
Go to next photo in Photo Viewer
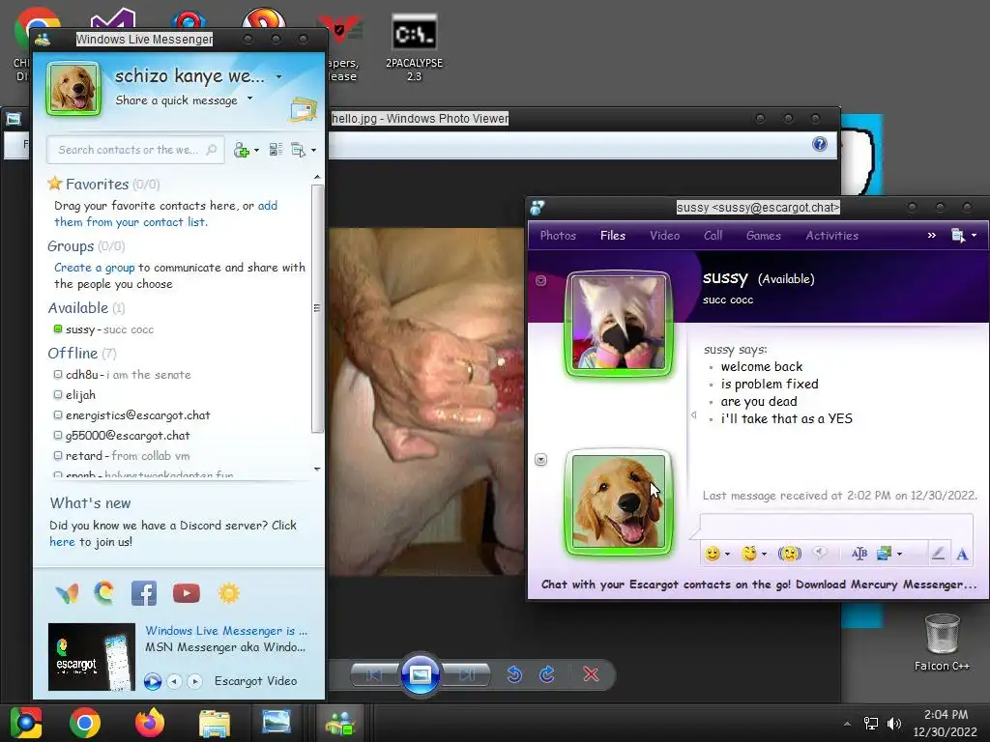tap(467, 674)
